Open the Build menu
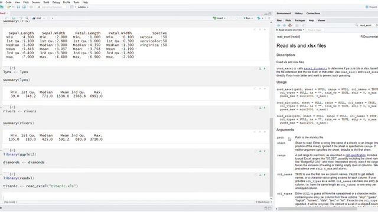The height and width of the screenshot is (212, 378). point(46,2)
